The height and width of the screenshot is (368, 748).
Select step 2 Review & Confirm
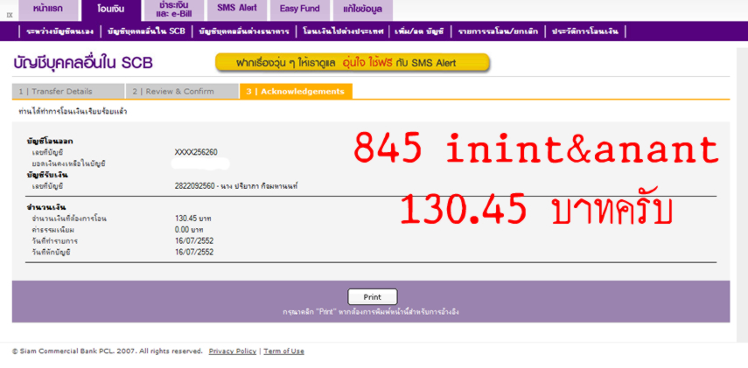coord(182,92)
